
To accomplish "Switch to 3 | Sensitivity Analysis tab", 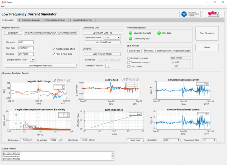I will pyautogui.click(x=55, y=20).
